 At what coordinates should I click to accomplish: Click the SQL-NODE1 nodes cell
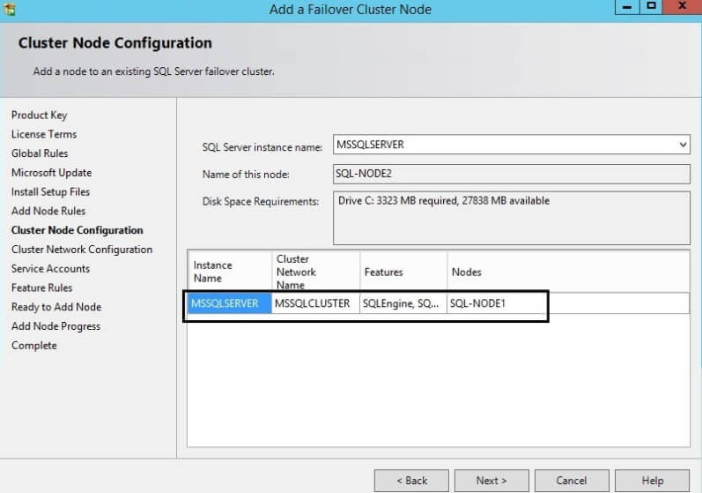coord(568,303)
